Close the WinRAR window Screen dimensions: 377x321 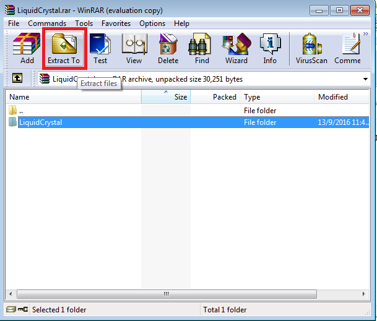pos(360,11)
